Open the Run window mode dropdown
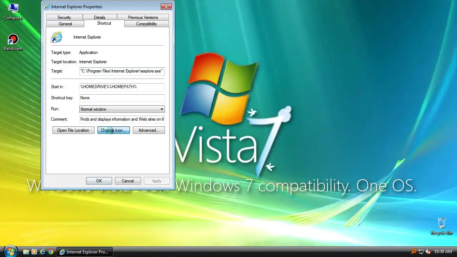Screen dimensions: 457x257 pos(122,109)
